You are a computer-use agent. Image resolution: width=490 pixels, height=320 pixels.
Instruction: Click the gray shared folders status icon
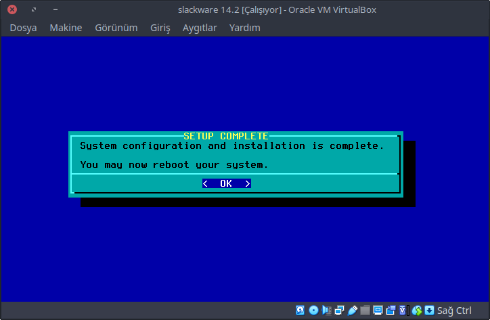point(365,311)
